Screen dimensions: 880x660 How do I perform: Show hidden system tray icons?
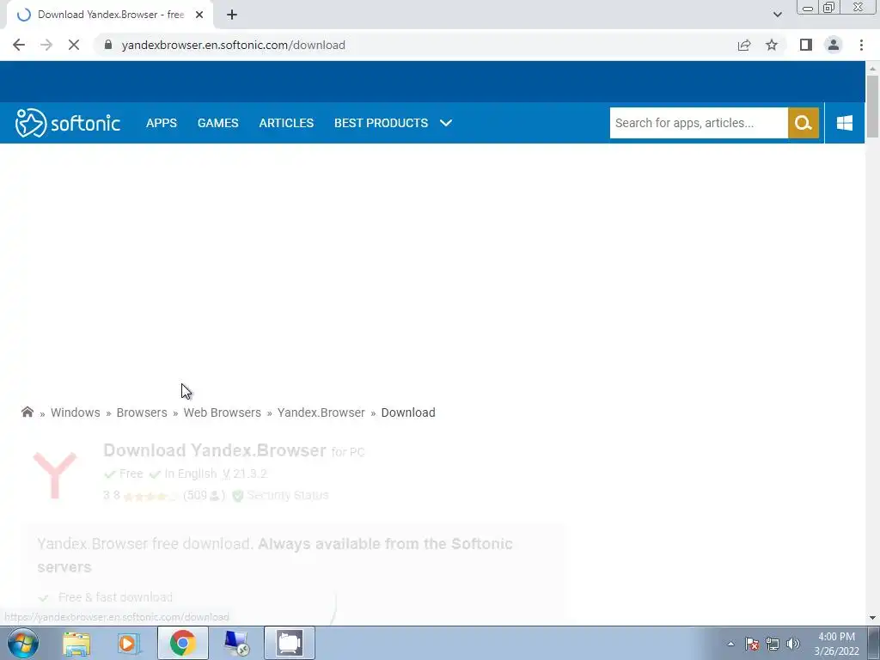coord(730,644)
